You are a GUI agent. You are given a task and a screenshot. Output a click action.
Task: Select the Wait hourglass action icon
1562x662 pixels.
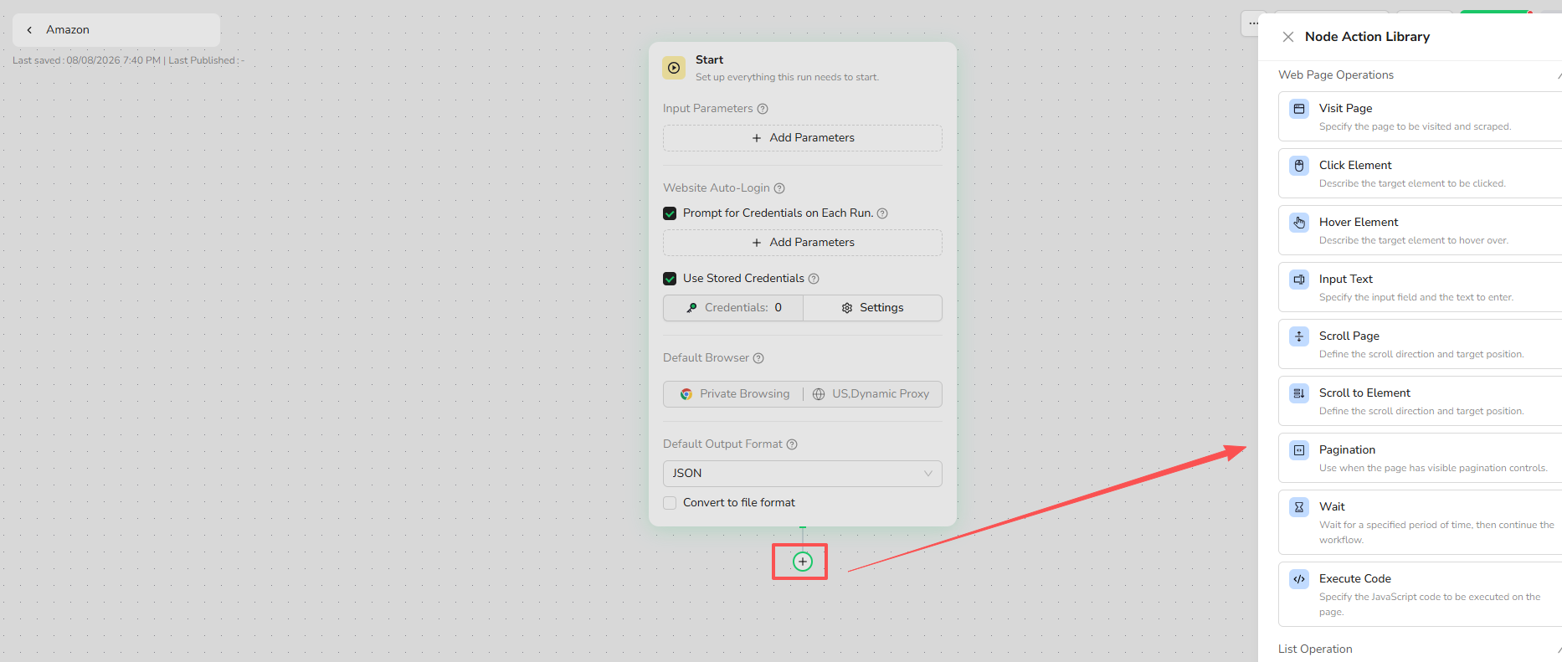tap(1299, 507)
